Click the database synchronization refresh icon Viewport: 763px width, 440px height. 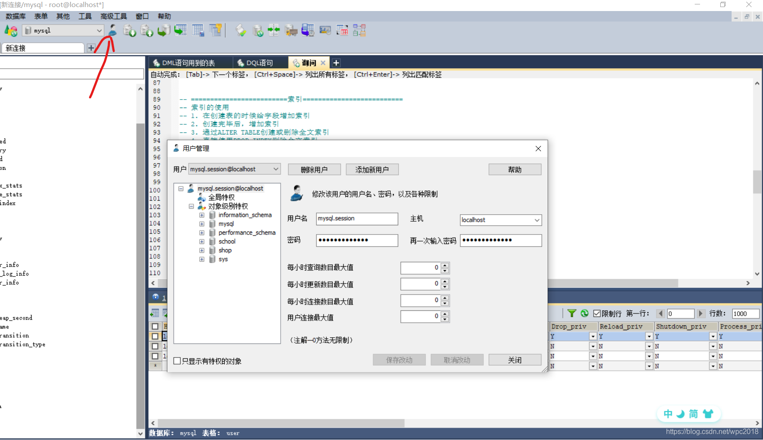258,30
